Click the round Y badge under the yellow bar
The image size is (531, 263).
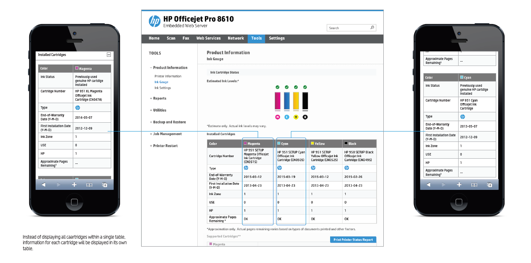[x=296, y=117]
